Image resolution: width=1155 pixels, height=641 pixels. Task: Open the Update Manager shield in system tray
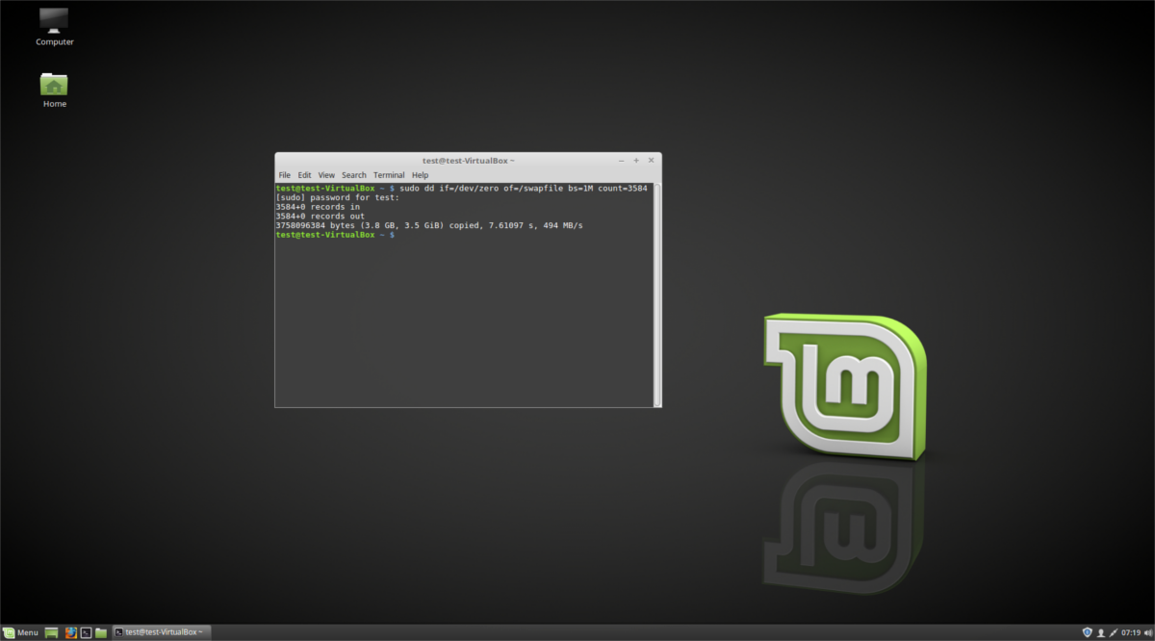pyautogui.click(x=1087, y=632)
